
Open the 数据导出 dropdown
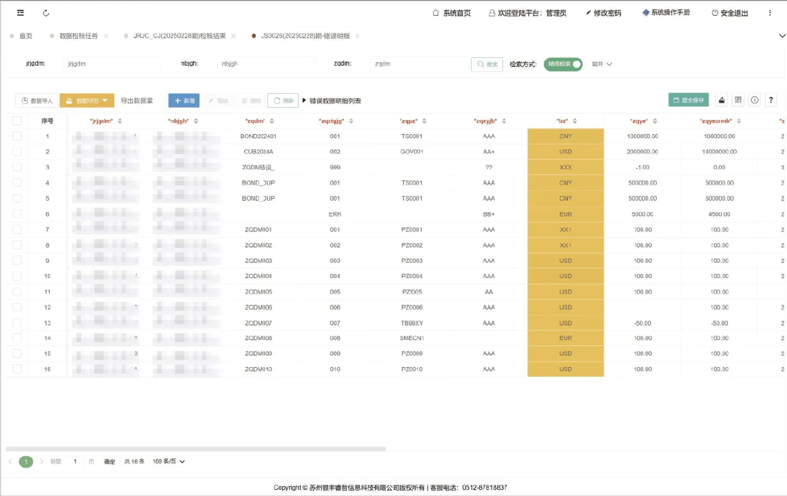click(87, 101)
